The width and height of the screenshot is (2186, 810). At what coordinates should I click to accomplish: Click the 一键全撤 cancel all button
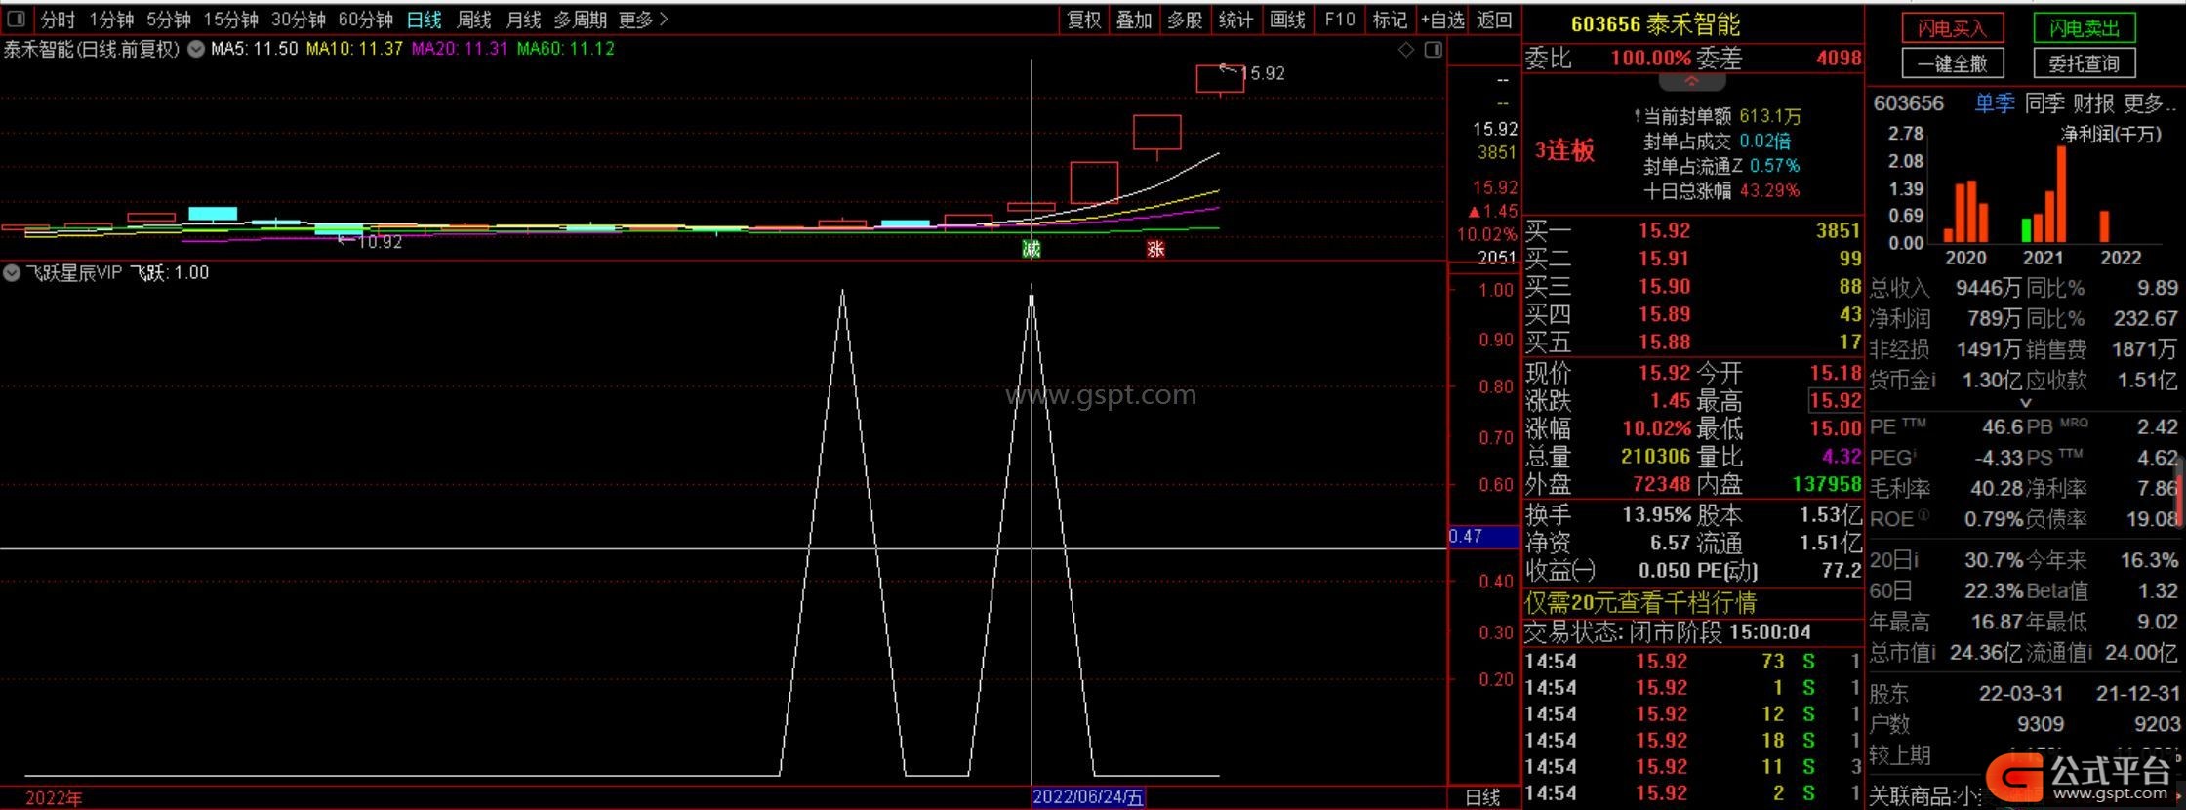click(x=1952, y=63)
